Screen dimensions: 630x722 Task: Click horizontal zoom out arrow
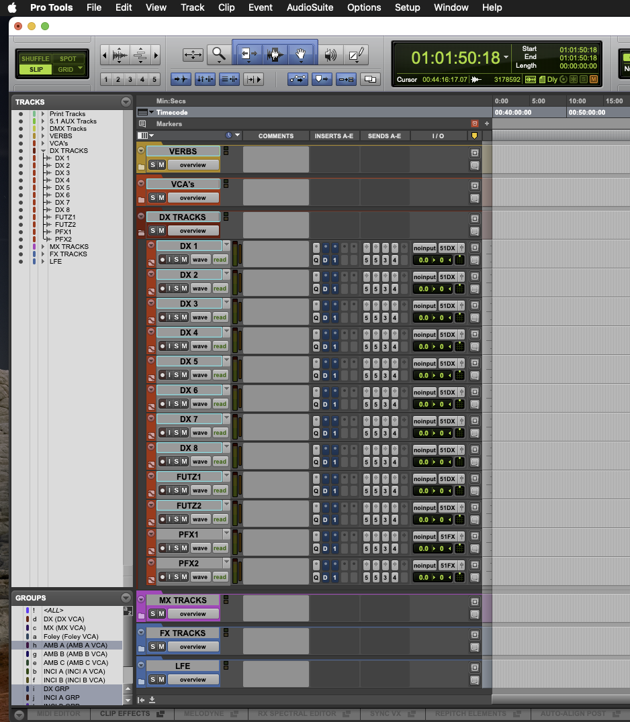(x=105, y=55)
